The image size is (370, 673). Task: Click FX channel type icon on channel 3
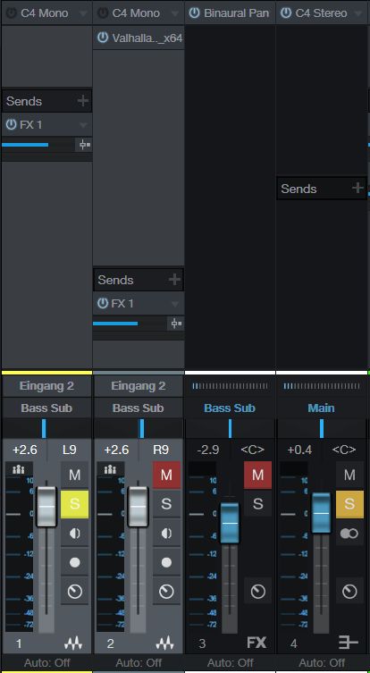[256, 643]
